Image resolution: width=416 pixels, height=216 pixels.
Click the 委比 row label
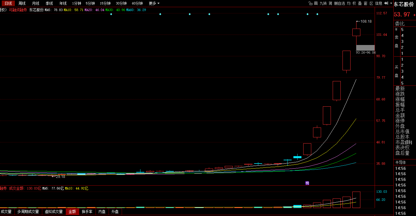pyautogui.click(x=400, y=24)
